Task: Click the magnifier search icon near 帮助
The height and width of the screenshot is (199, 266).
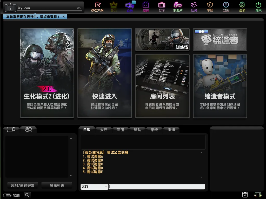Action: point(27,195)
